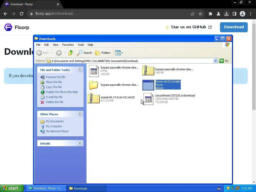Switch to Download - Floorp taskbar item
Screen dimensions: 256x192
pyautogui.click(x=46, y=188)
